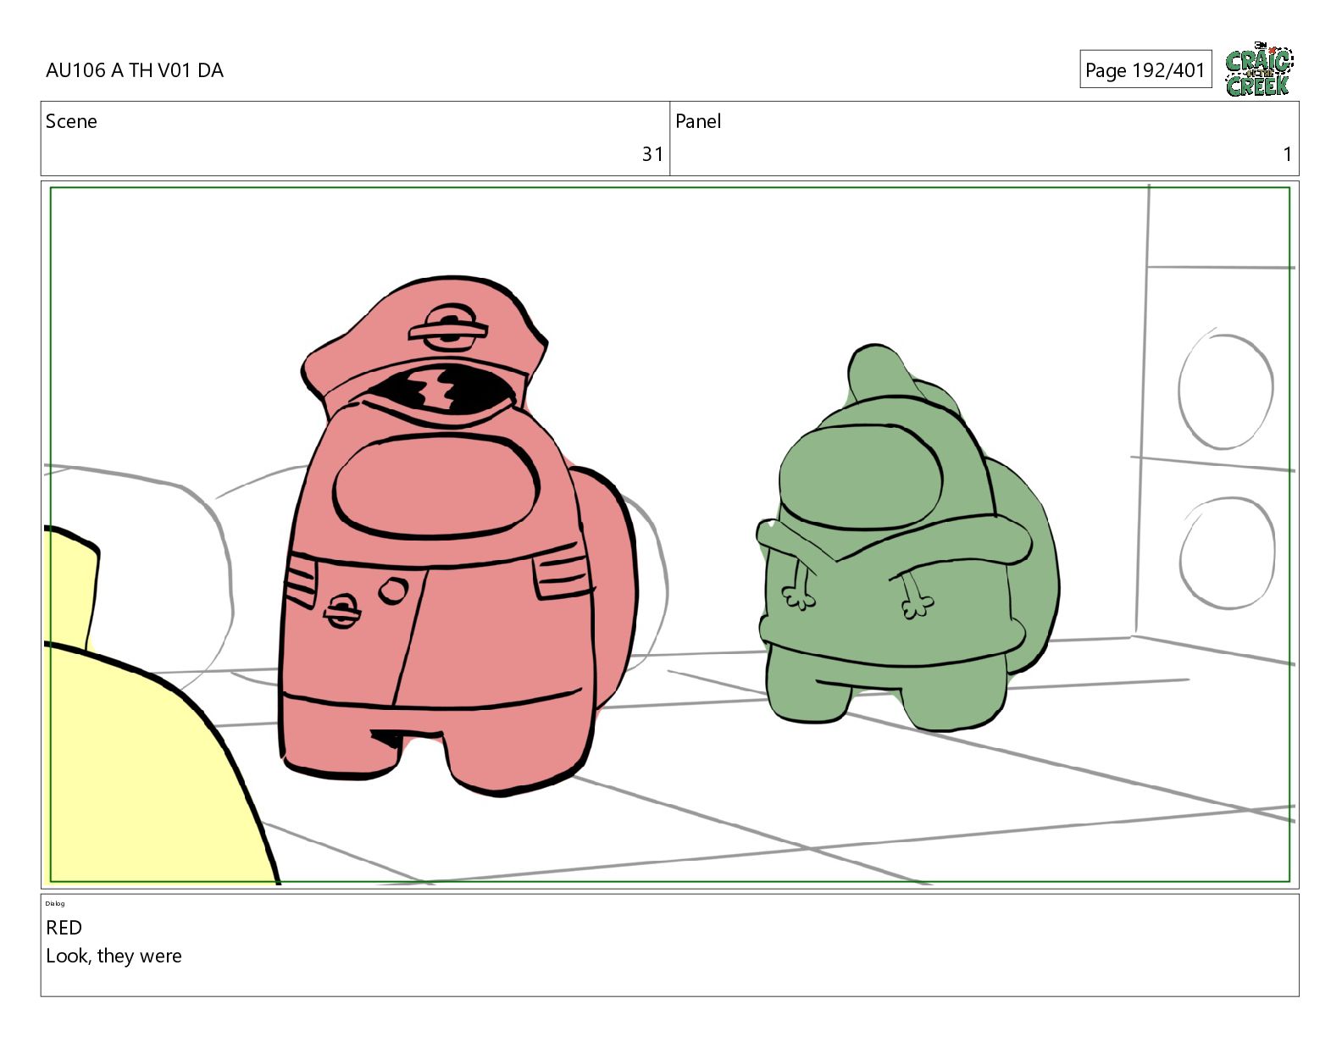The width and height of the screenshot is (1342, 1037).
Task: Click the storyboard panel with red crewmate
Action: point(670,535)
